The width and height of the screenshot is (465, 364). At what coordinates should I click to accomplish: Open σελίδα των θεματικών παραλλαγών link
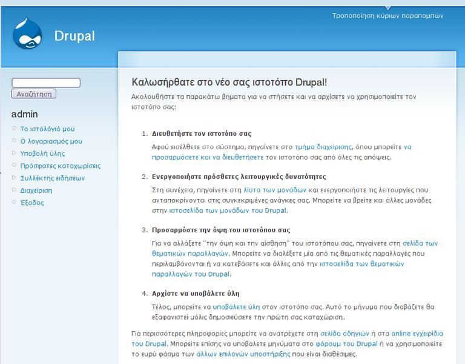190,254
